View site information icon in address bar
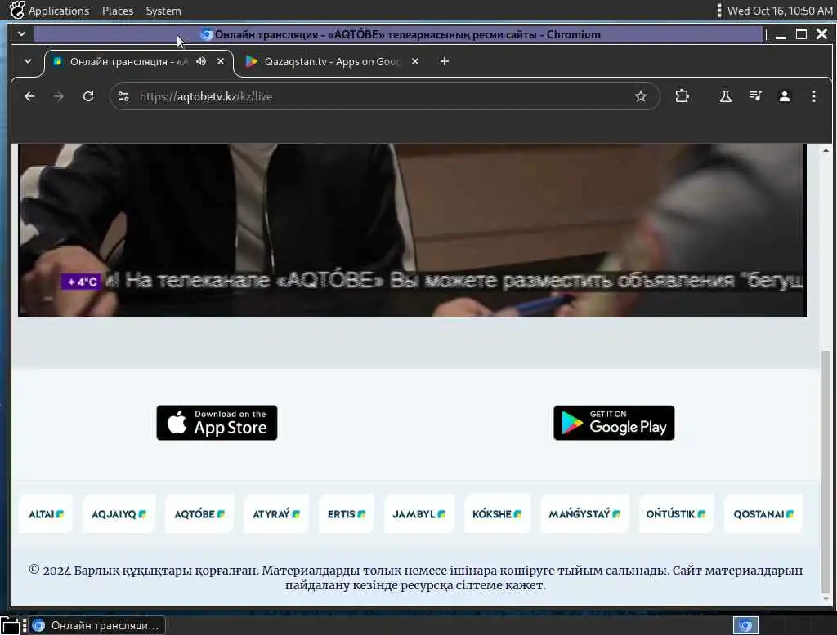 pos(123,96)
